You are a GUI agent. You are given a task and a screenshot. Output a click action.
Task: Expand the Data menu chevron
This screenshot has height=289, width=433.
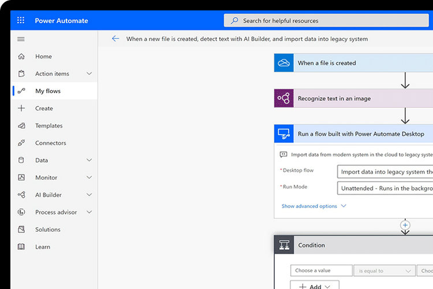[89, 160]
